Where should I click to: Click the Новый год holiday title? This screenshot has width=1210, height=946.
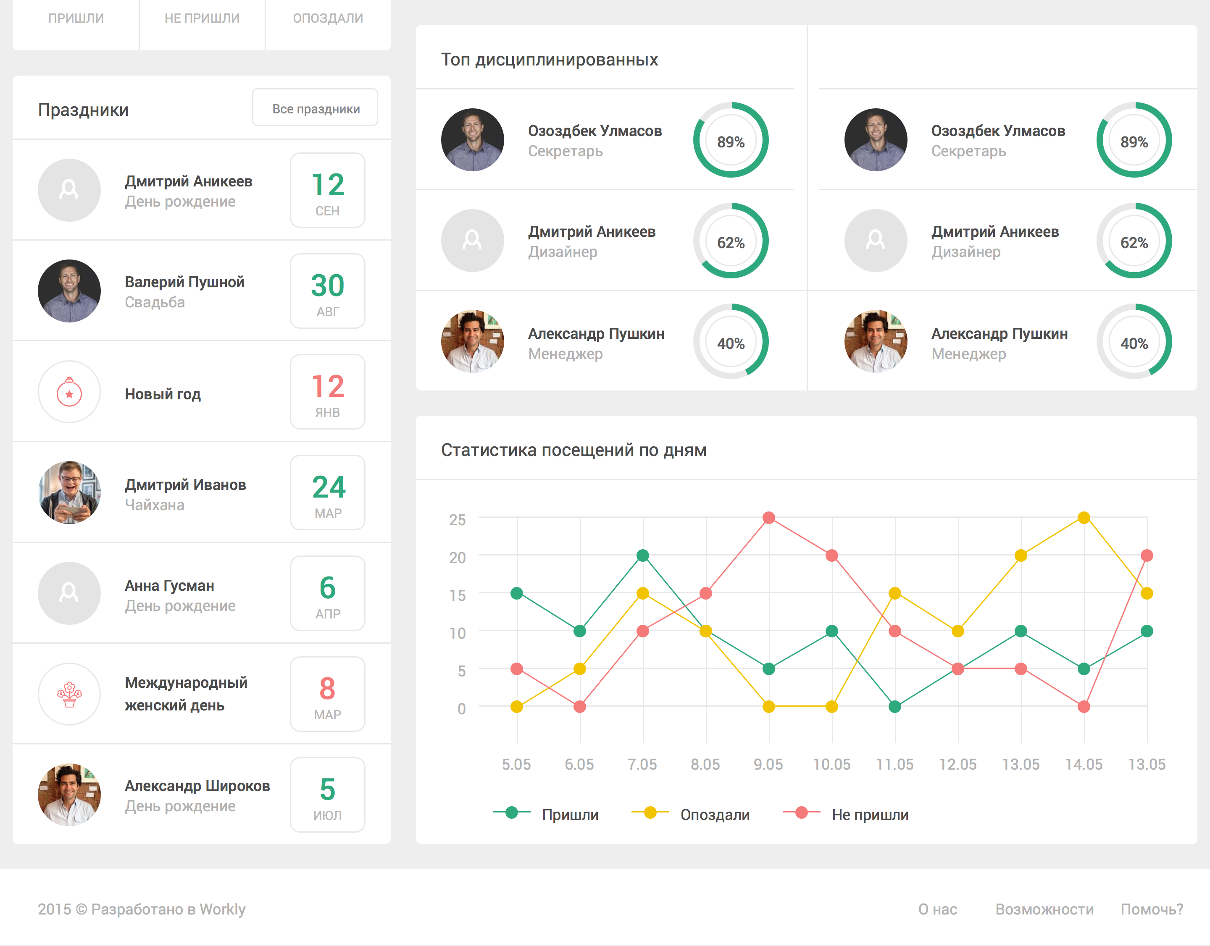pyautogui.click(x=163, y=394)
